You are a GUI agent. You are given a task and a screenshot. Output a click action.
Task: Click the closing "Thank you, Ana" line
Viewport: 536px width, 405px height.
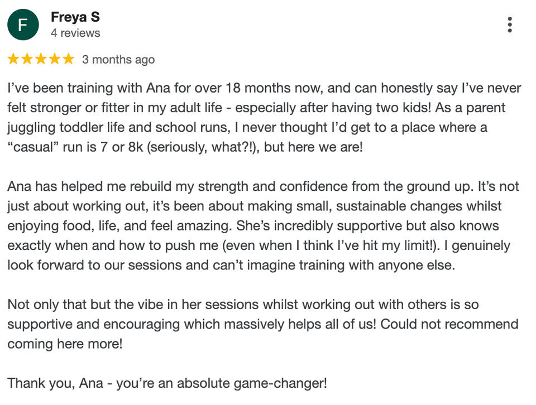[167, 383]
